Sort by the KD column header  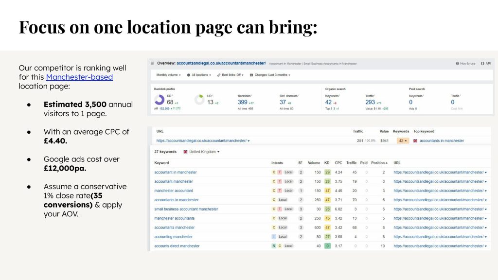(x=327, y=163)
